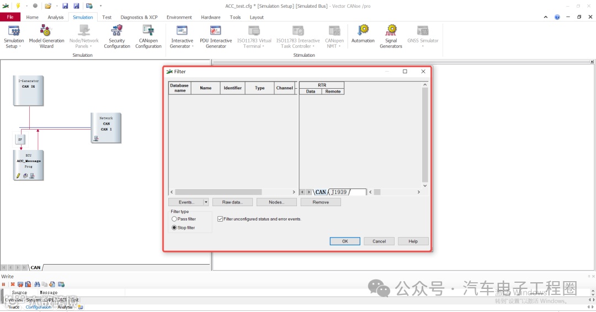Open CANopen Configuration

point(148,37)
